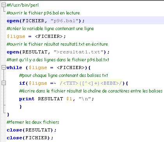This screenshot has height=142, width=164.
Task: Click the comment "#créer la variable ligne"
Action: [x=50, y=28]
